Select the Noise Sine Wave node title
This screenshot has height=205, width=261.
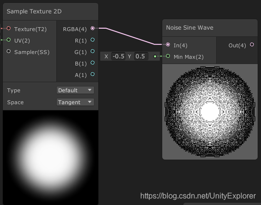coord(189,28)
